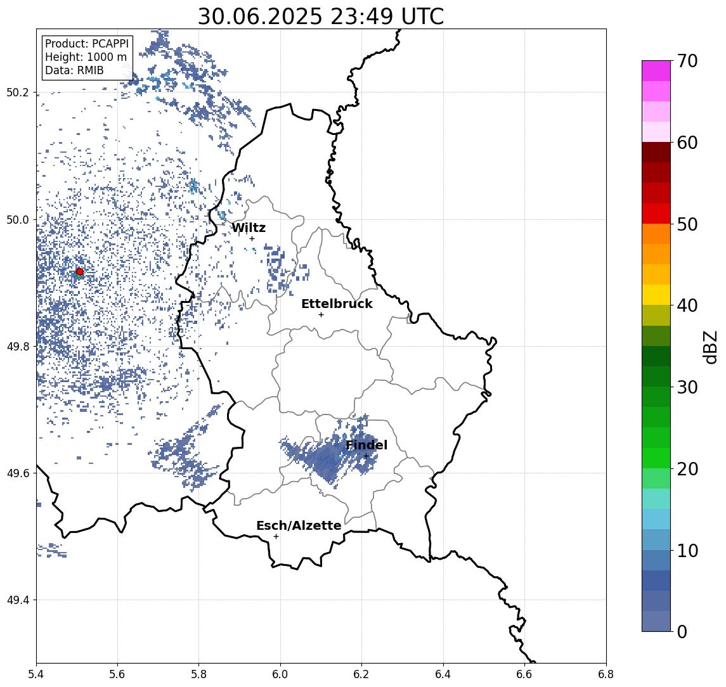Pick the magenta swatch just below 70 dBZ

click(656, 71)
